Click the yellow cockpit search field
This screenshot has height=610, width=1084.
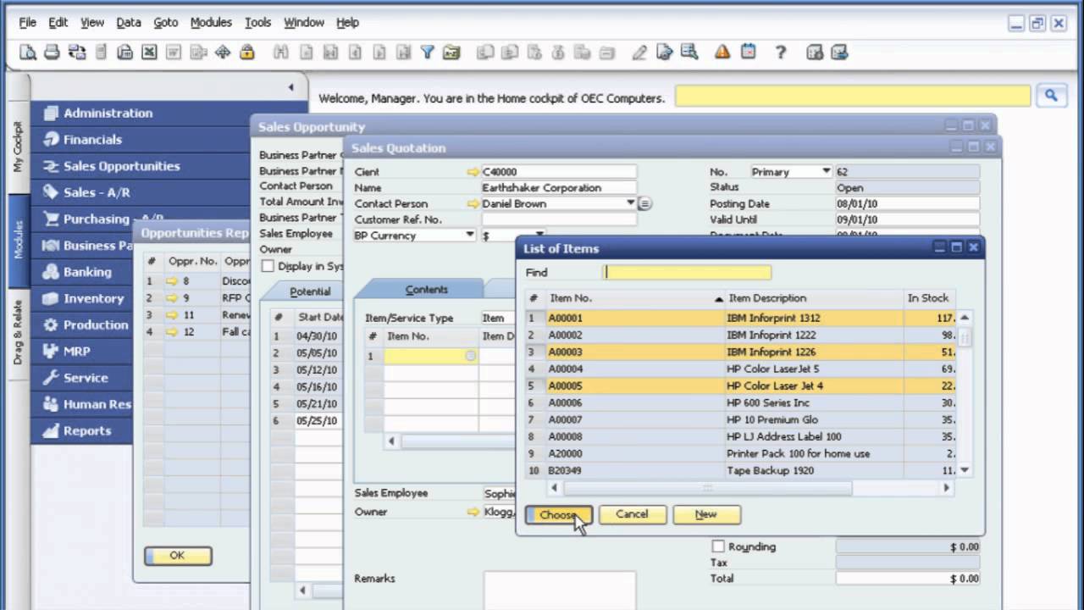853,96
